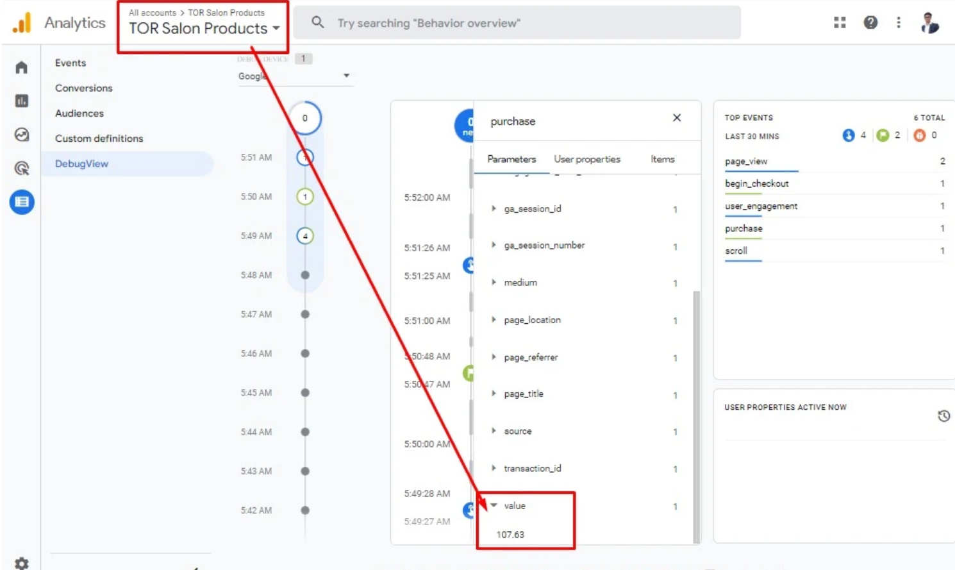Screen dimensions: 955x570
Task: Open the Advertising icon in sidebar
Action: [x=21, y=168]
